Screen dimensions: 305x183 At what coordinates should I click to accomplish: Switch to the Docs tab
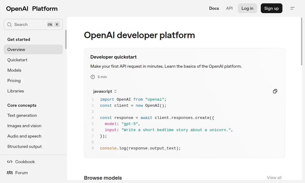pos(214,8)
